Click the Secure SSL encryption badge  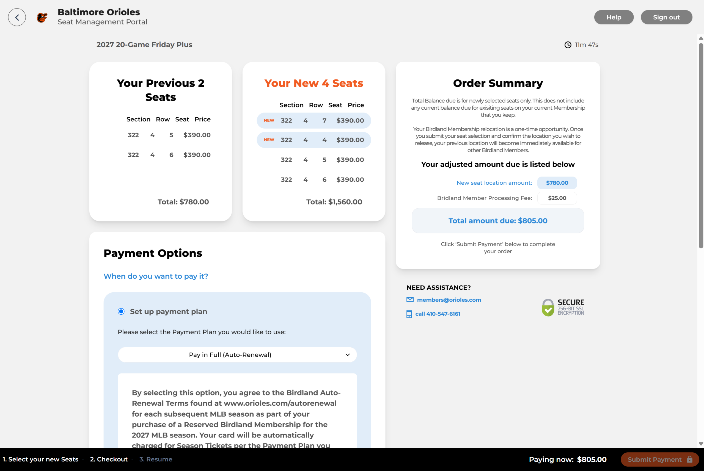click(563, 307)
